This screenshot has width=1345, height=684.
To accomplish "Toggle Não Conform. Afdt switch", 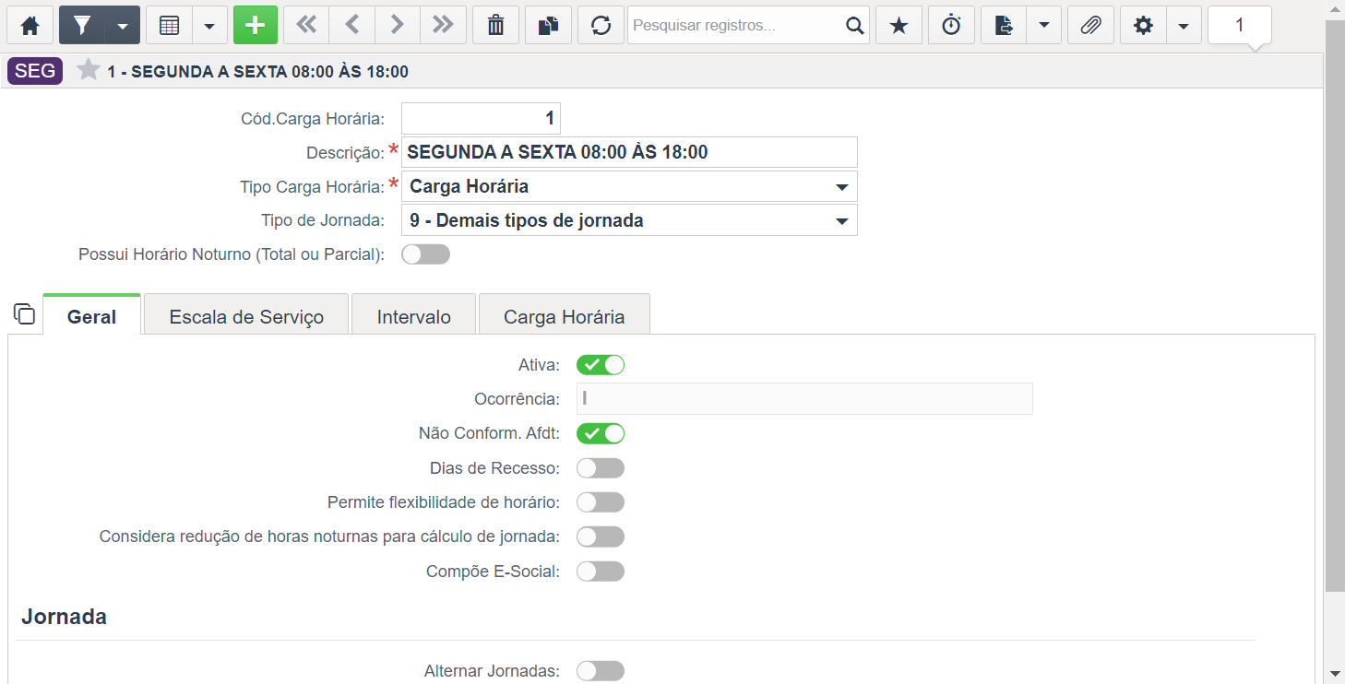I will point(601,433).
